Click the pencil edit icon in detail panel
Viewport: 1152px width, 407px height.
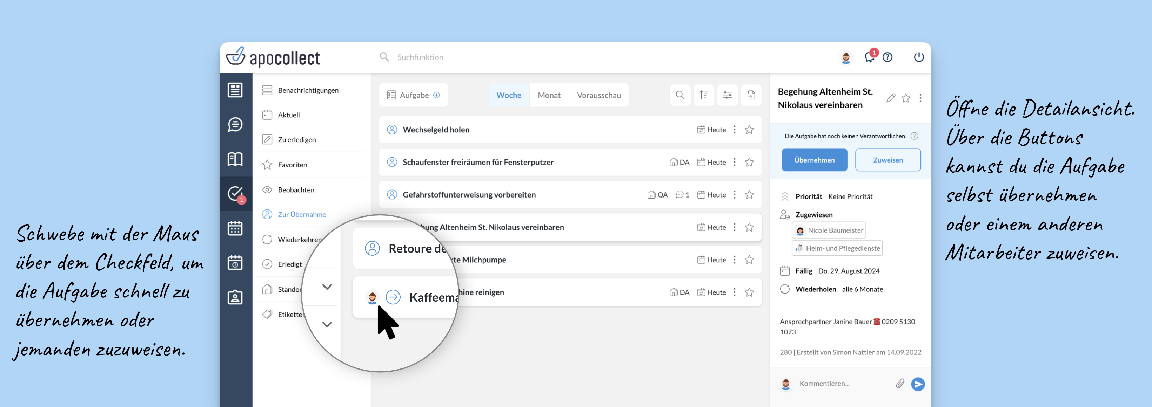(x=890, y=98)
